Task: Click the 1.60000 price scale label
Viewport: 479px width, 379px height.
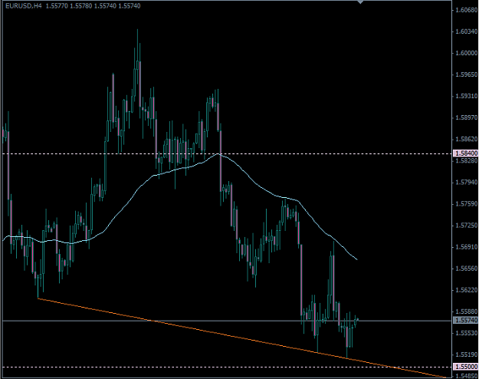Action: coord(466,53)
